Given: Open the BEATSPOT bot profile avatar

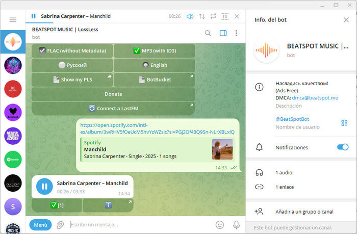Looking at the screenshot, I should click(266, 50).
